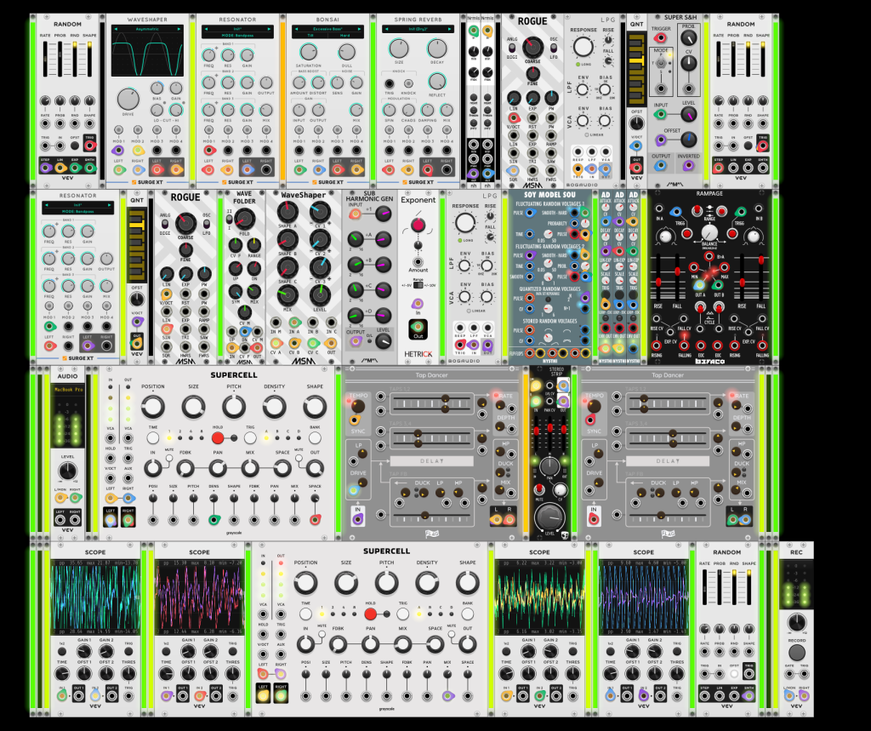Select the Spring Reverb TRIG input jack

[x=390, y=84]
